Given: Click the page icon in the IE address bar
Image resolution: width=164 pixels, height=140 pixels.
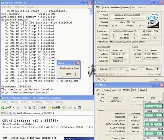Looking at the screenshot, I should pyautogui.click(x=11, y=113).
